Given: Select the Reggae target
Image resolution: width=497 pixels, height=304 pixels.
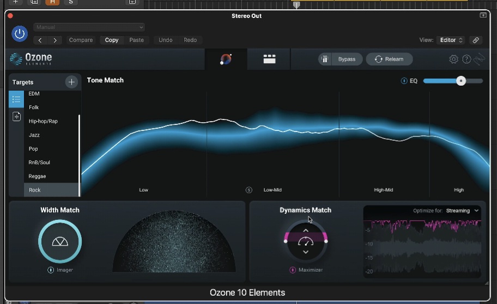Looking at the screenshot, I should 51,176.
